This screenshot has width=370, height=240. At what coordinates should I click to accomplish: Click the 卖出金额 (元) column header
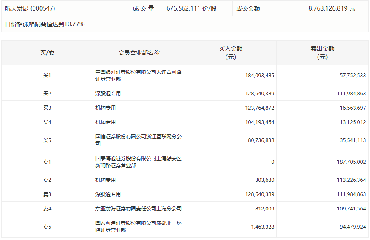point(322,53)
